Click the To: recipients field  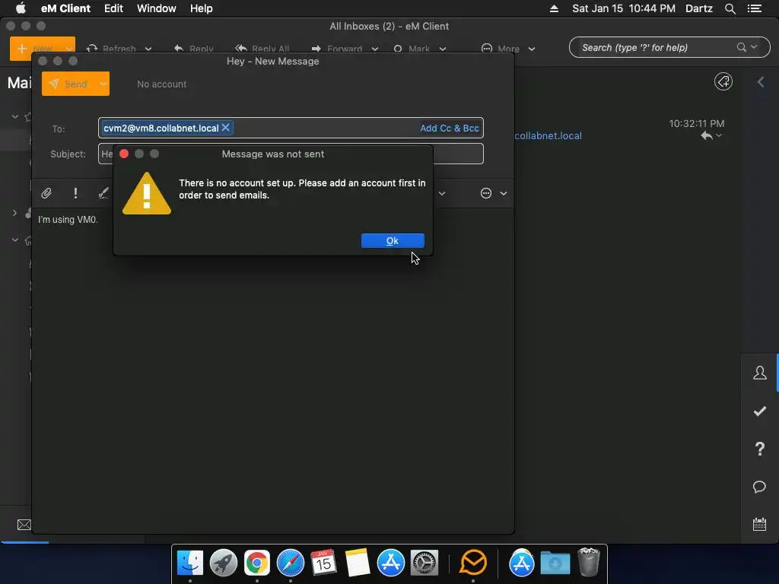coord(291,128)
